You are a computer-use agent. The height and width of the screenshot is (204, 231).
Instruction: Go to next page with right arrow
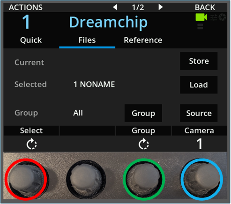pyautogui.click(x=160, y=7)
